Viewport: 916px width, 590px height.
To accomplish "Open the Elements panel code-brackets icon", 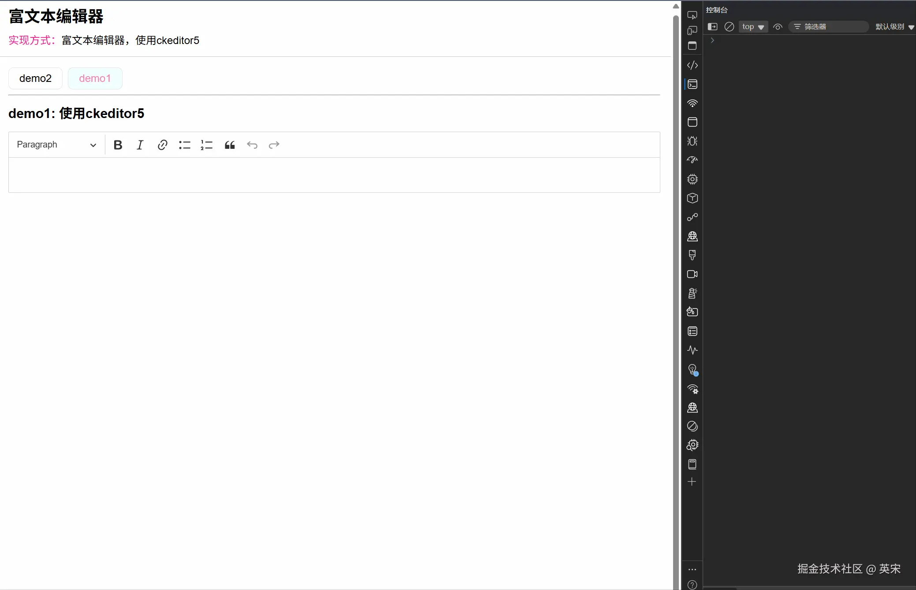I will coord(692,65).
